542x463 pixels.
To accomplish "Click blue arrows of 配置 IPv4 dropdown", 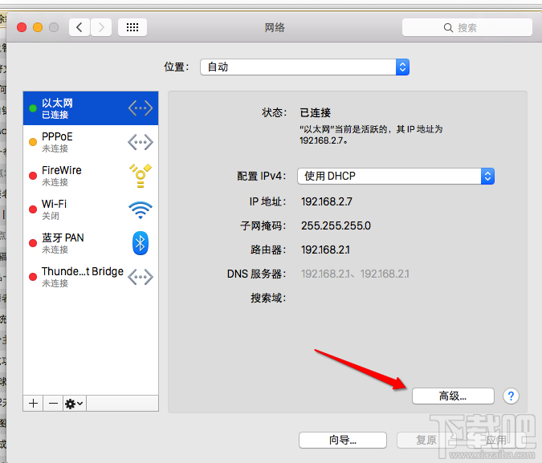I will pos(487,177).
